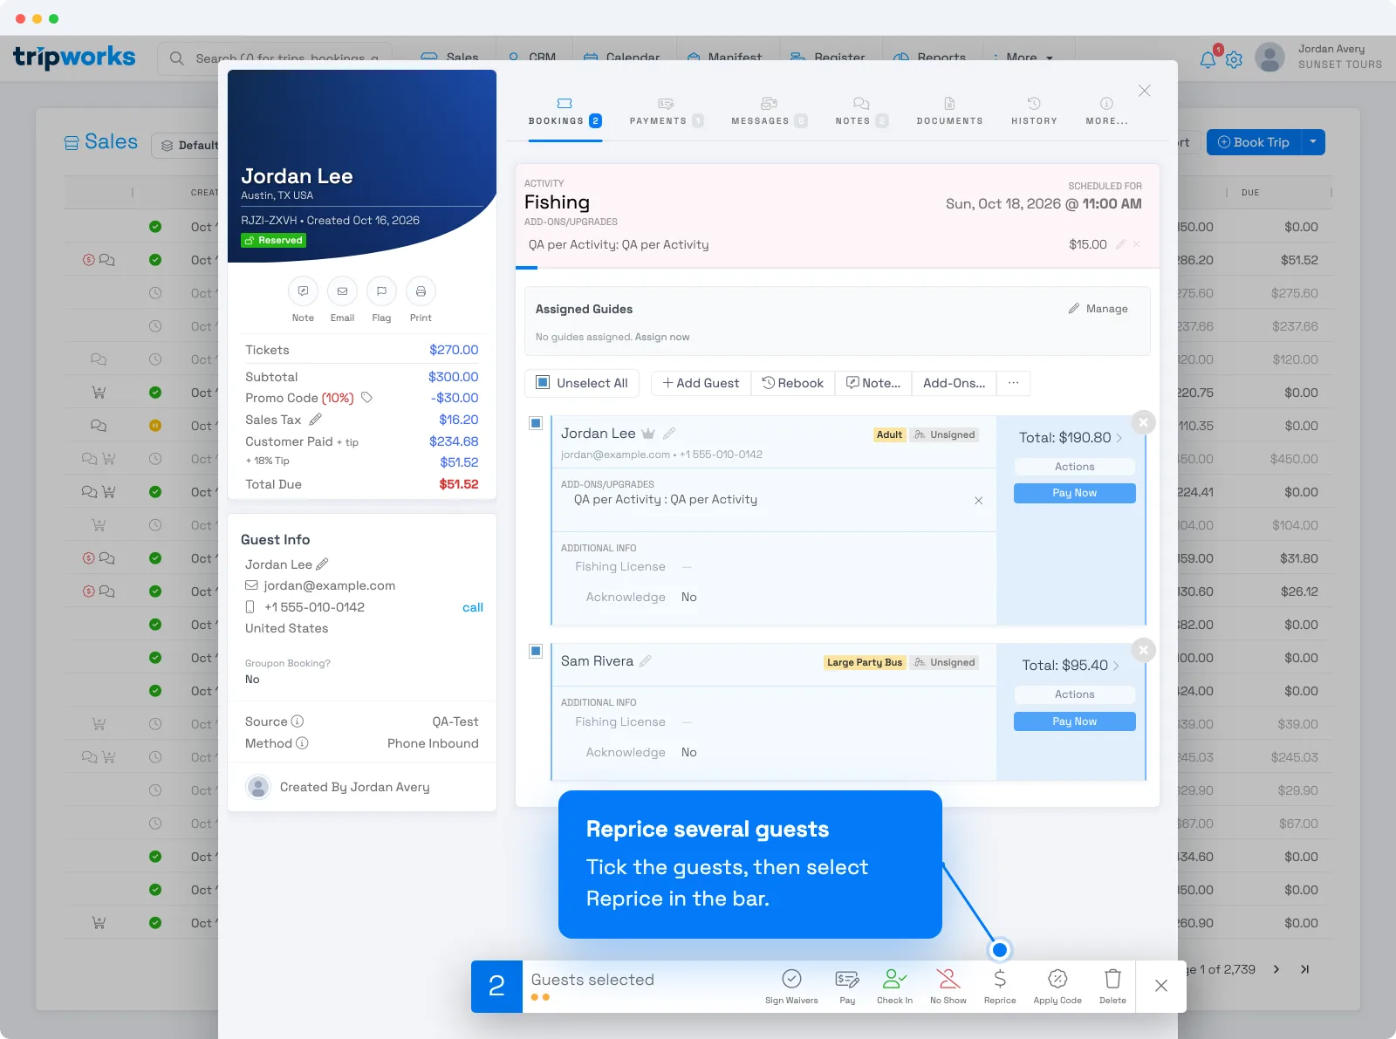The height and width of the screenshot is (1039, 1396).
Task: Click the call link by phone number
Action: click(x=473, y=607)
